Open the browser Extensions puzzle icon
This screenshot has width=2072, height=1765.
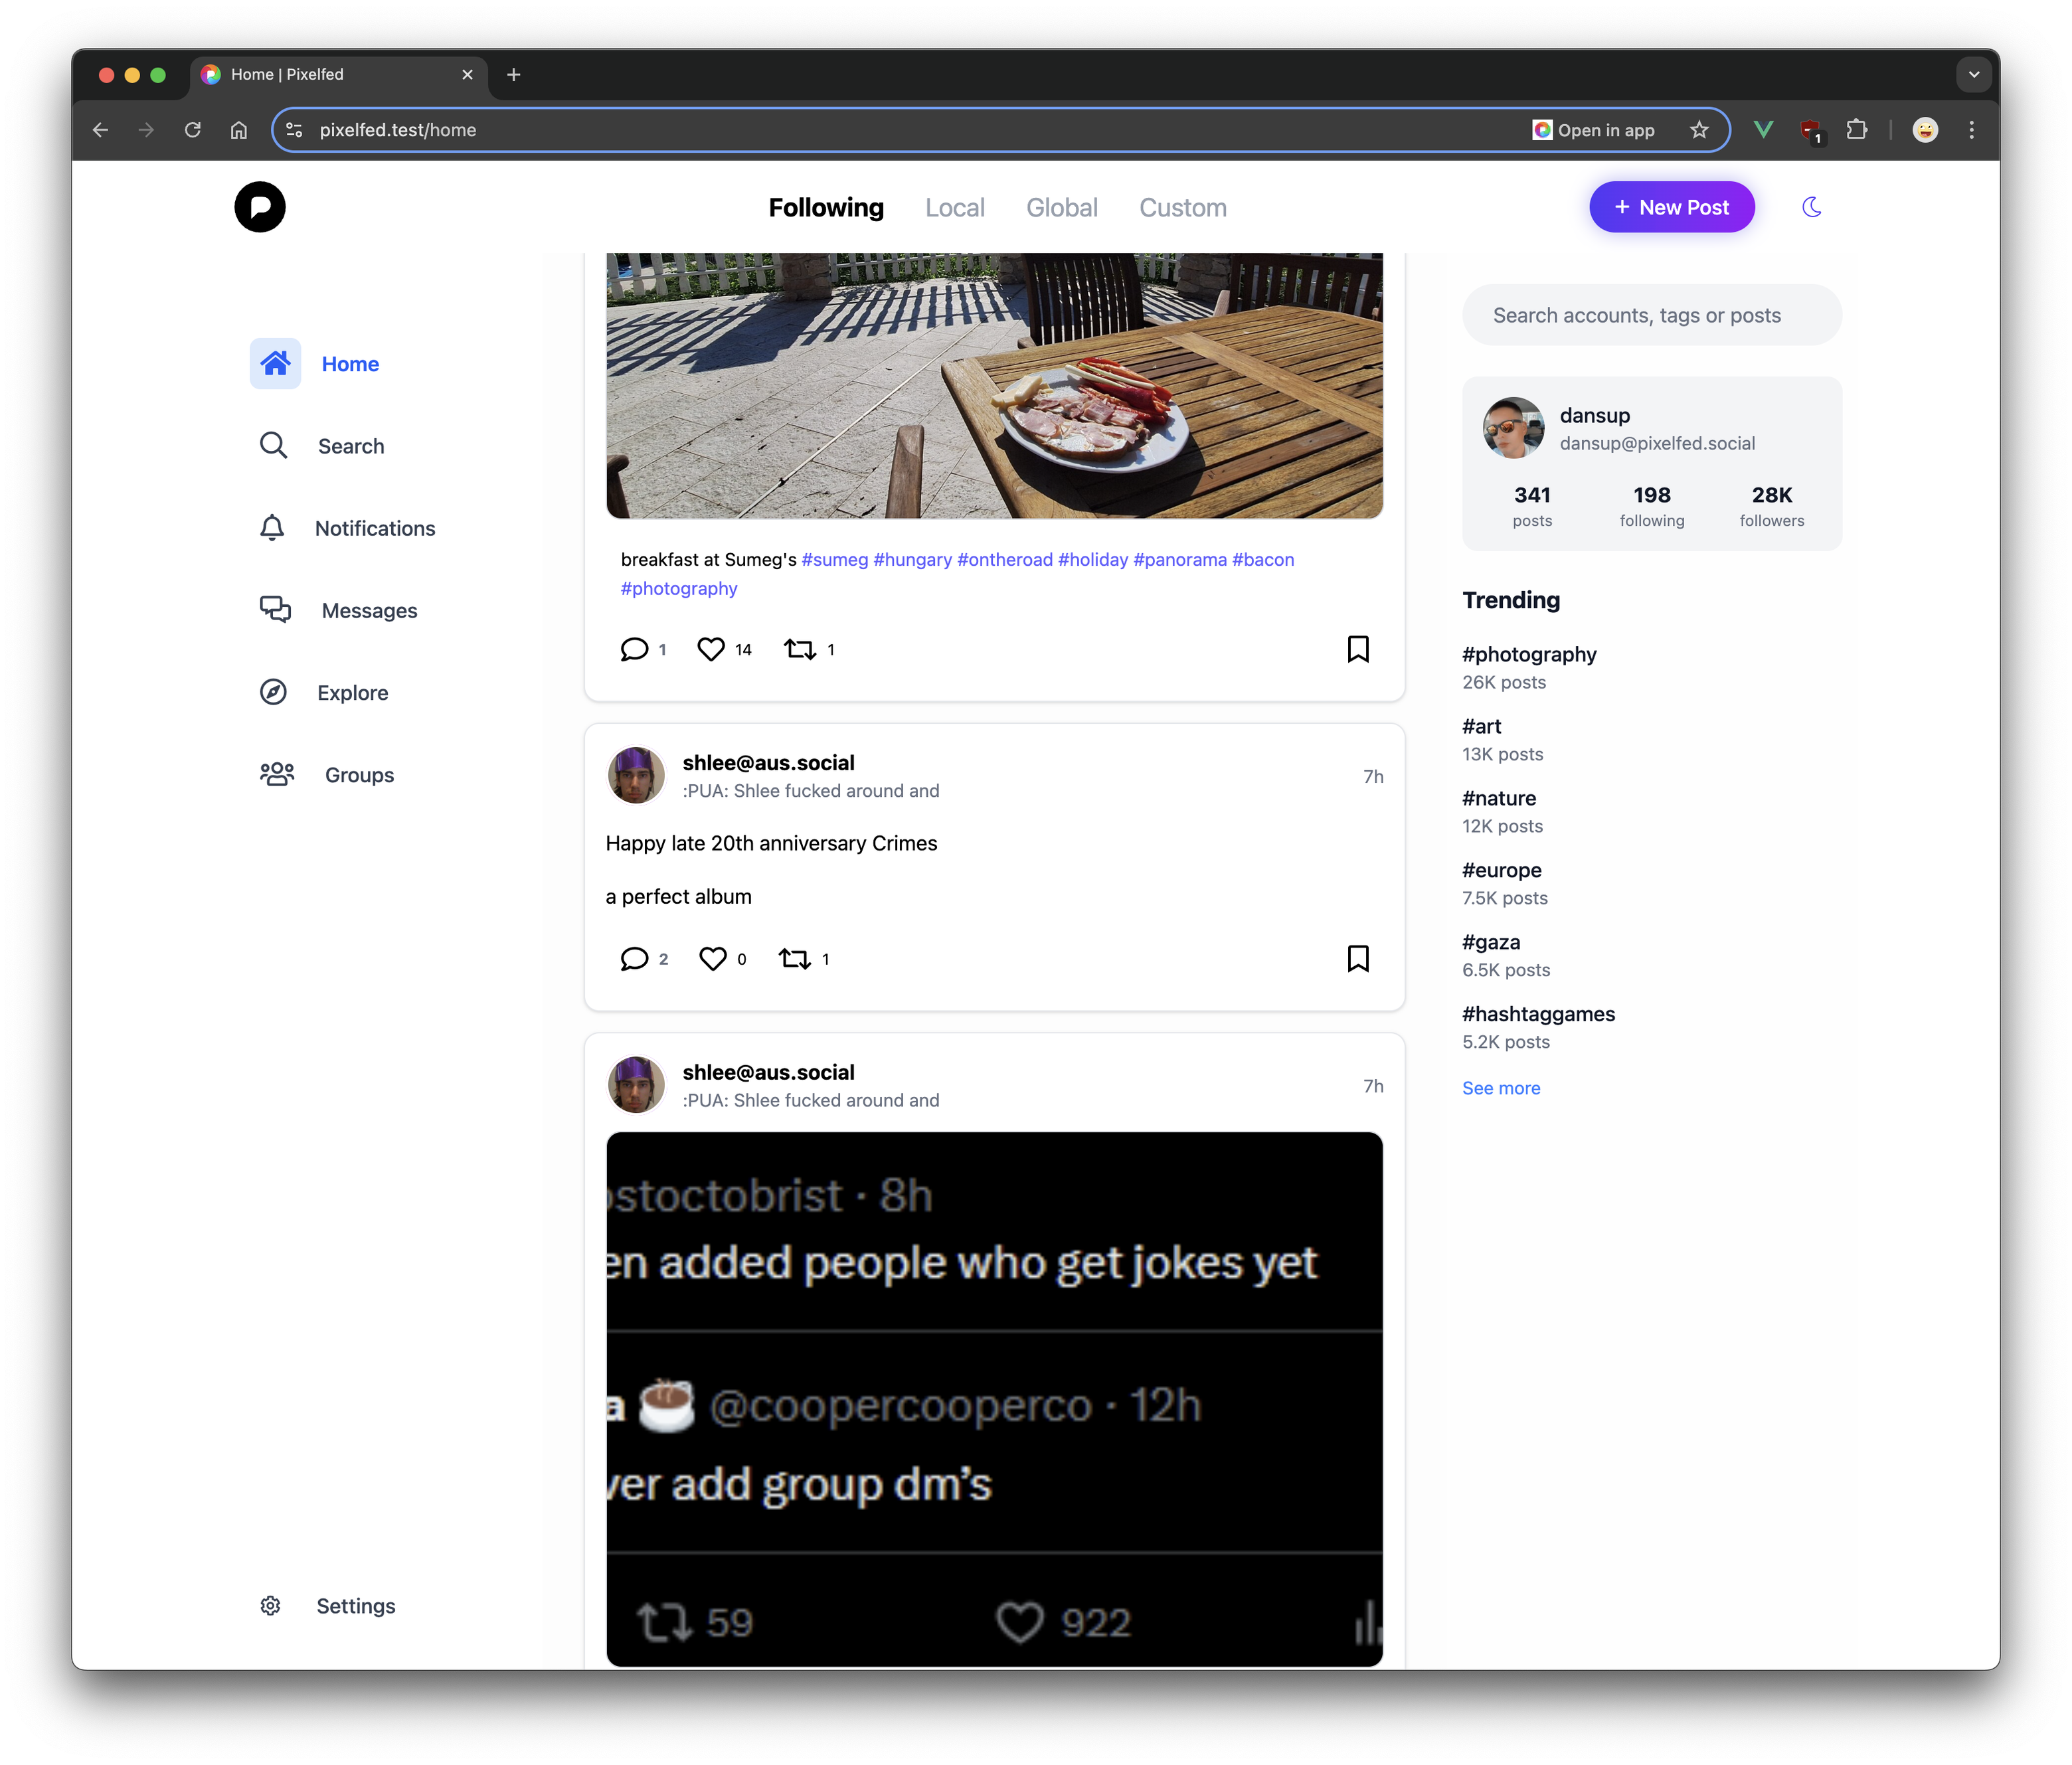click(x=1856, y=130)
